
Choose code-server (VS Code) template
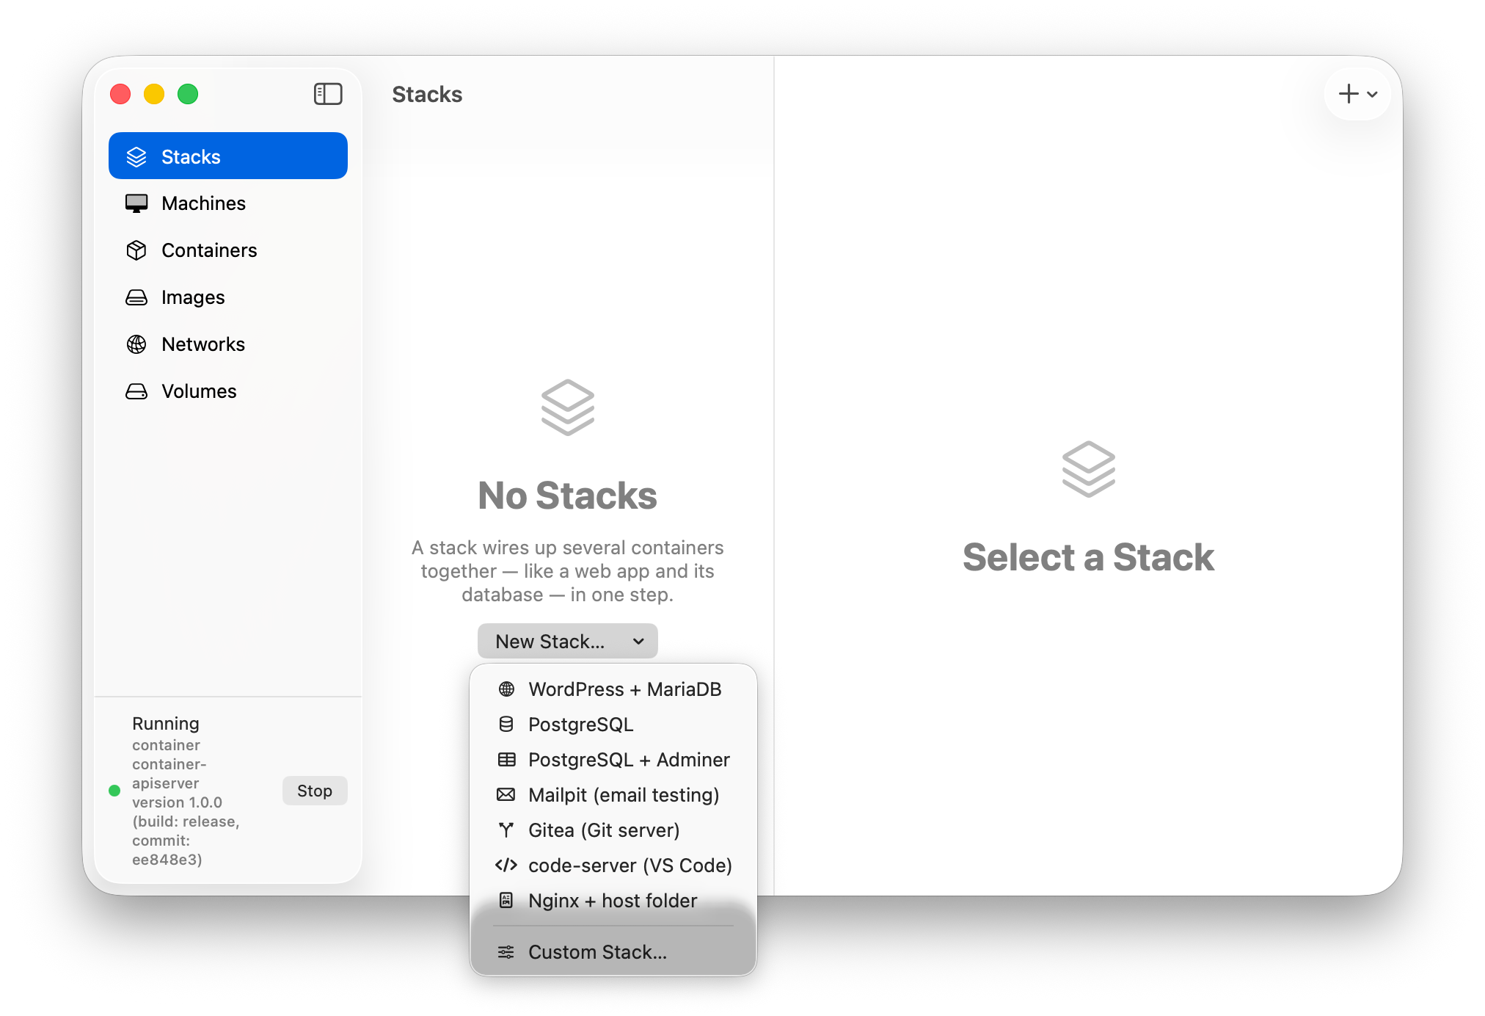pos(613,866)
